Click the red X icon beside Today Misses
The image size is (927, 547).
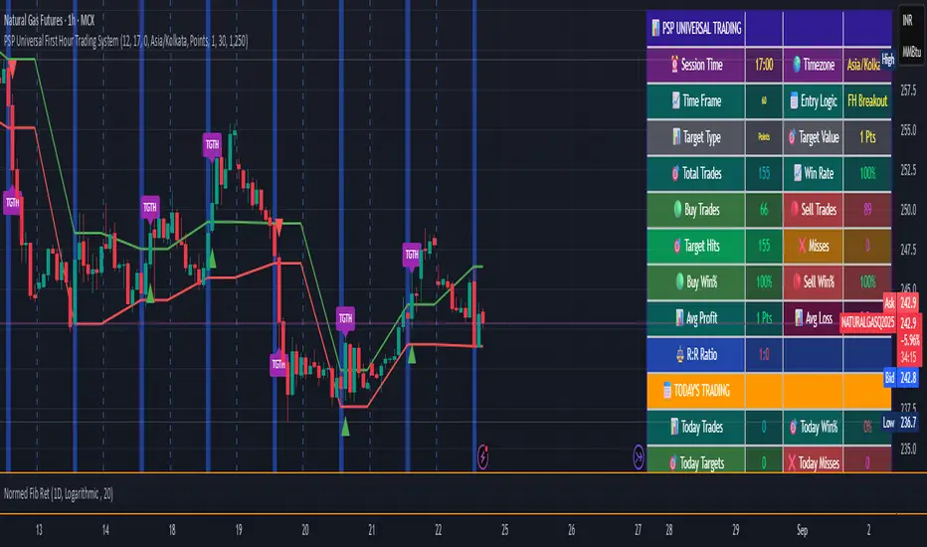792,463
